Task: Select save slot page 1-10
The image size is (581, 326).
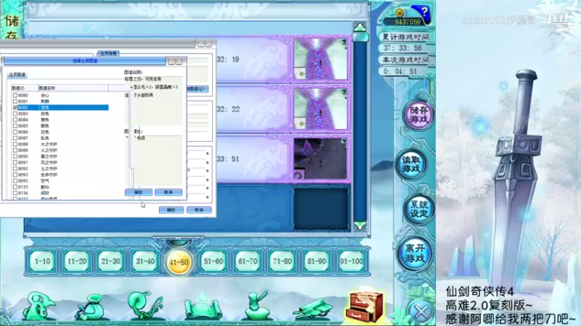Action: click(42, 262)
